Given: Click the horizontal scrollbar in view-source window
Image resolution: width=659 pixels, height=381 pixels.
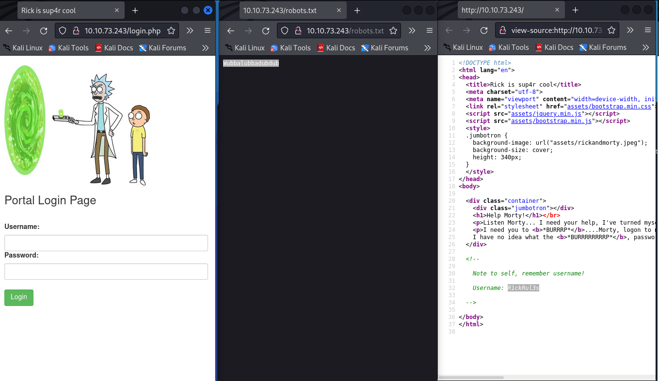Looking at the screenshot, I should [x=471, y=377].
